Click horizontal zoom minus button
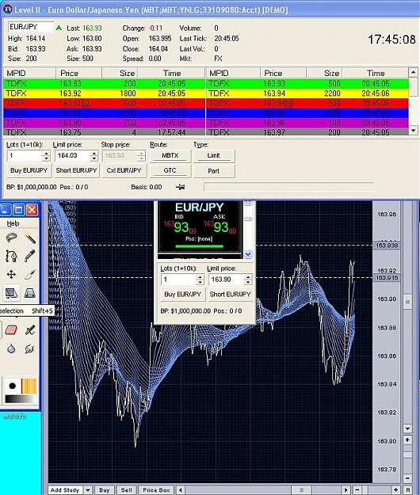The height and width of the screenshot is (495, 420). coord(357,490)
